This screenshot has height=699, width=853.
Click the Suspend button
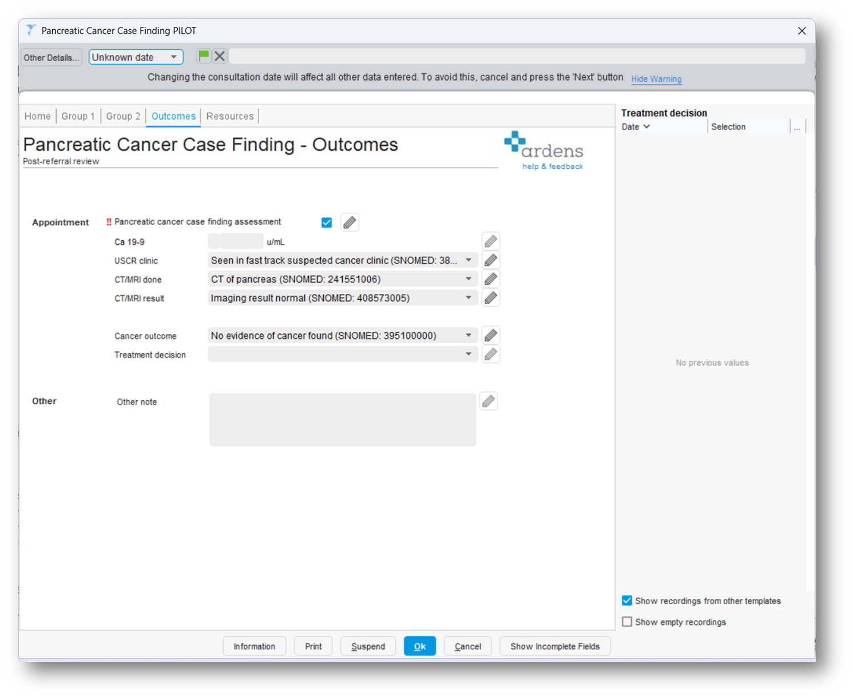pyautogui.click(x=368, y=646)
